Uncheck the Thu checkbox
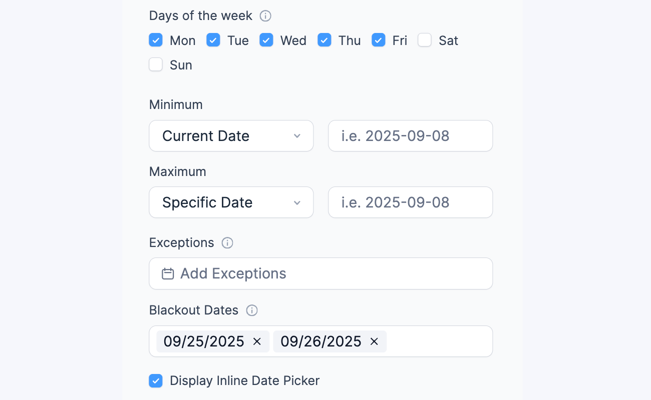The width and height of the screenshot is (651, 400). pos(324,40)
